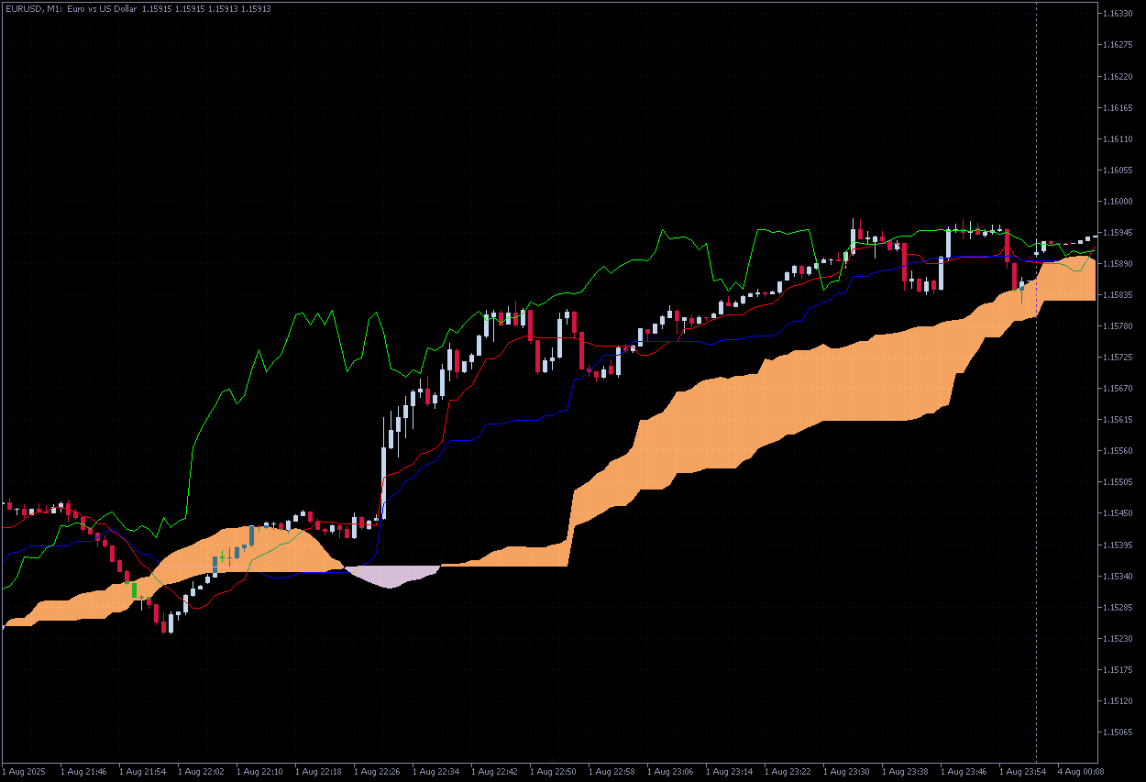Click the blue Kijun-sen indicator line

tap(513, 423)
